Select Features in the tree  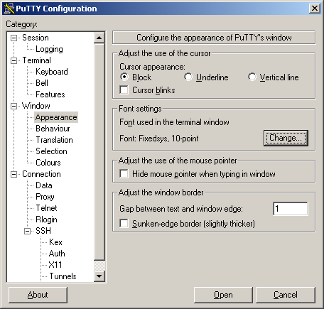coord(50,94)
